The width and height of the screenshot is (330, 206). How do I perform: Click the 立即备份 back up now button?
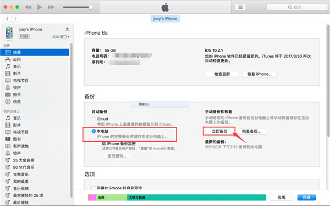coord(219,131)
